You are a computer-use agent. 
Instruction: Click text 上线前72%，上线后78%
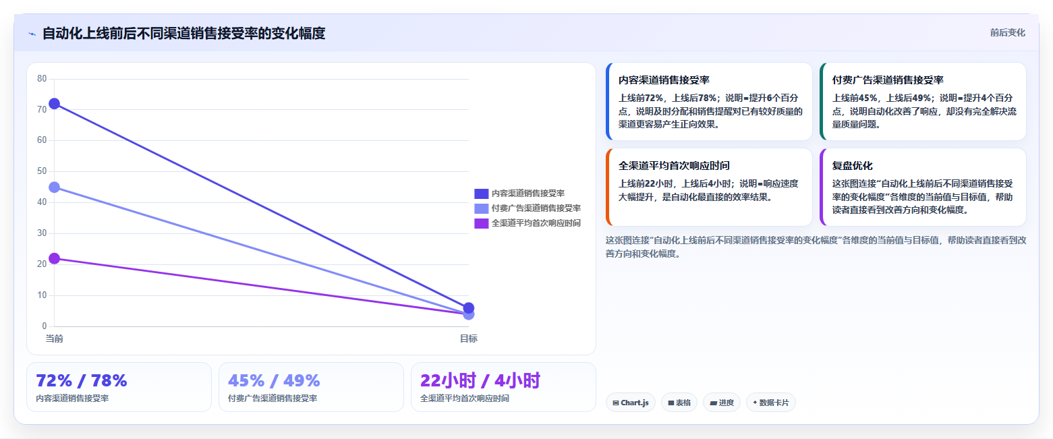pos(669,98)
